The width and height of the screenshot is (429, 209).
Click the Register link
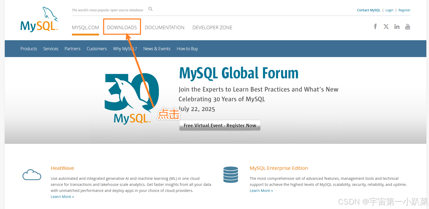tap(404, 10)
